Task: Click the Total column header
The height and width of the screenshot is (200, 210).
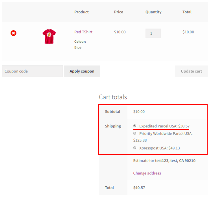Action: 187,12
